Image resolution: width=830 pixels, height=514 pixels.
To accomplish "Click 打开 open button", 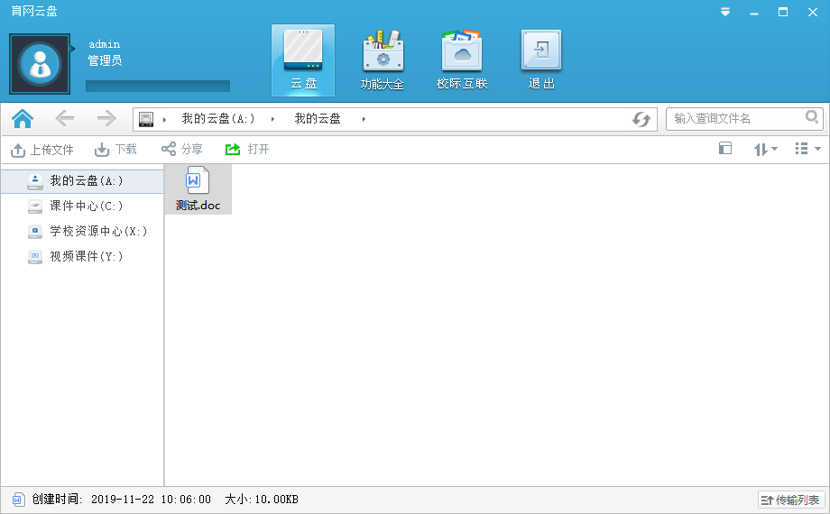I will point(247,150).
